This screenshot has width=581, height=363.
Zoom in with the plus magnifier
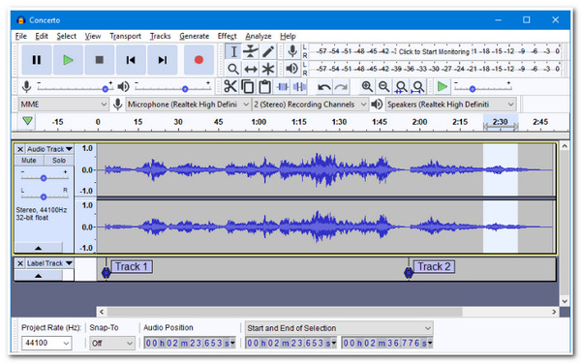pos(367,87)
